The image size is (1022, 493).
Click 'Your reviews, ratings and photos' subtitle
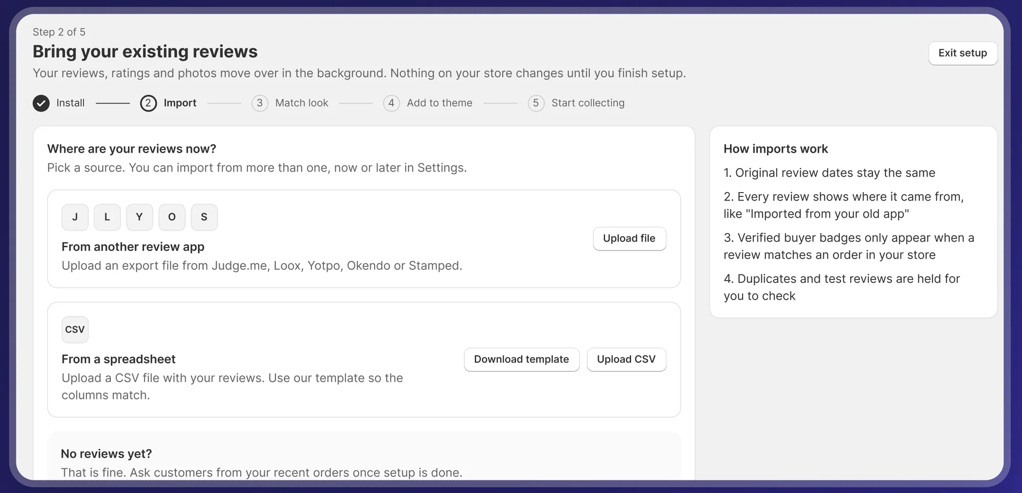pyautogui.click(x=359, y=74)
